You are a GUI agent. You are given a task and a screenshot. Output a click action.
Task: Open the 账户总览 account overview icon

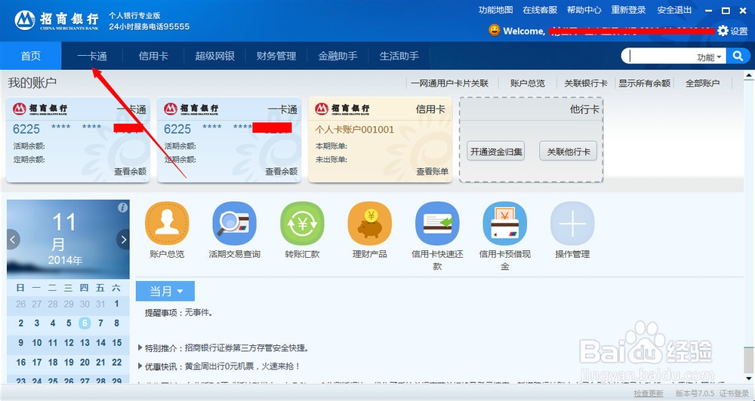[167, 223]
